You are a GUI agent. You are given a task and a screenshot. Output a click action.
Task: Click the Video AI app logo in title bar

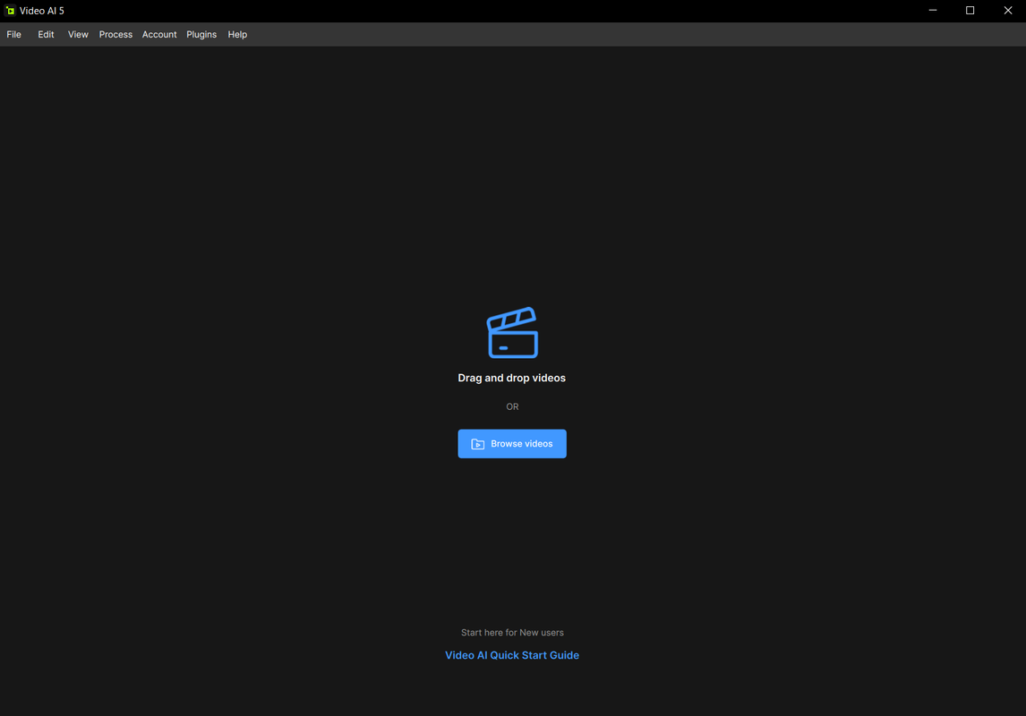(10, 11)
